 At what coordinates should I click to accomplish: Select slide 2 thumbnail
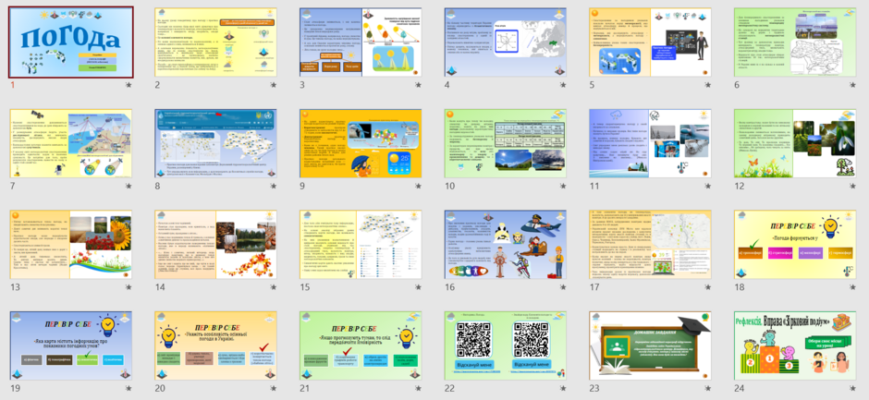(215, 42)
